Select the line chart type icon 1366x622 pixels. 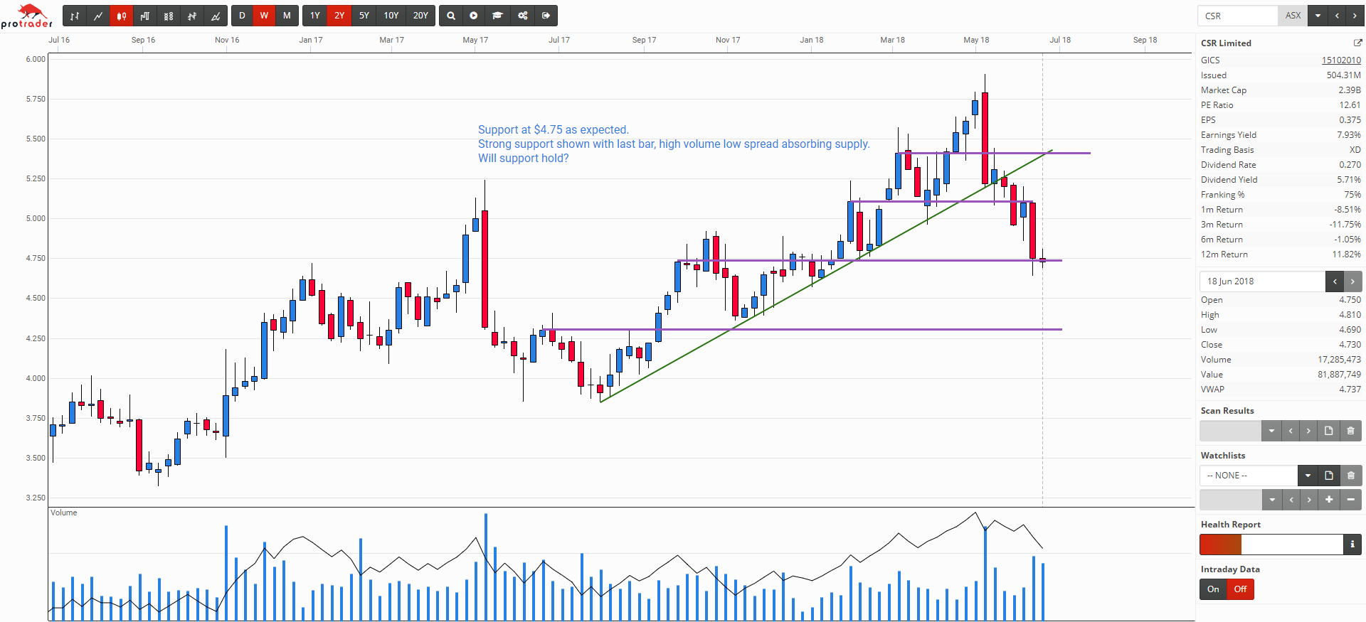(x=98, y=16)
